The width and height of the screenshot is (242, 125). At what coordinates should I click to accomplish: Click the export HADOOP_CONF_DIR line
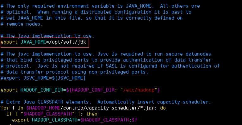tap(80, 90)
